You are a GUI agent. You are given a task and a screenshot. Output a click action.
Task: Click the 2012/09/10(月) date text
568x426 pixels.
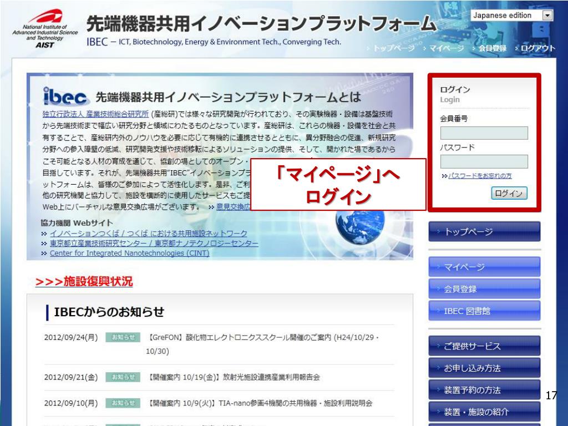[71, 403]
